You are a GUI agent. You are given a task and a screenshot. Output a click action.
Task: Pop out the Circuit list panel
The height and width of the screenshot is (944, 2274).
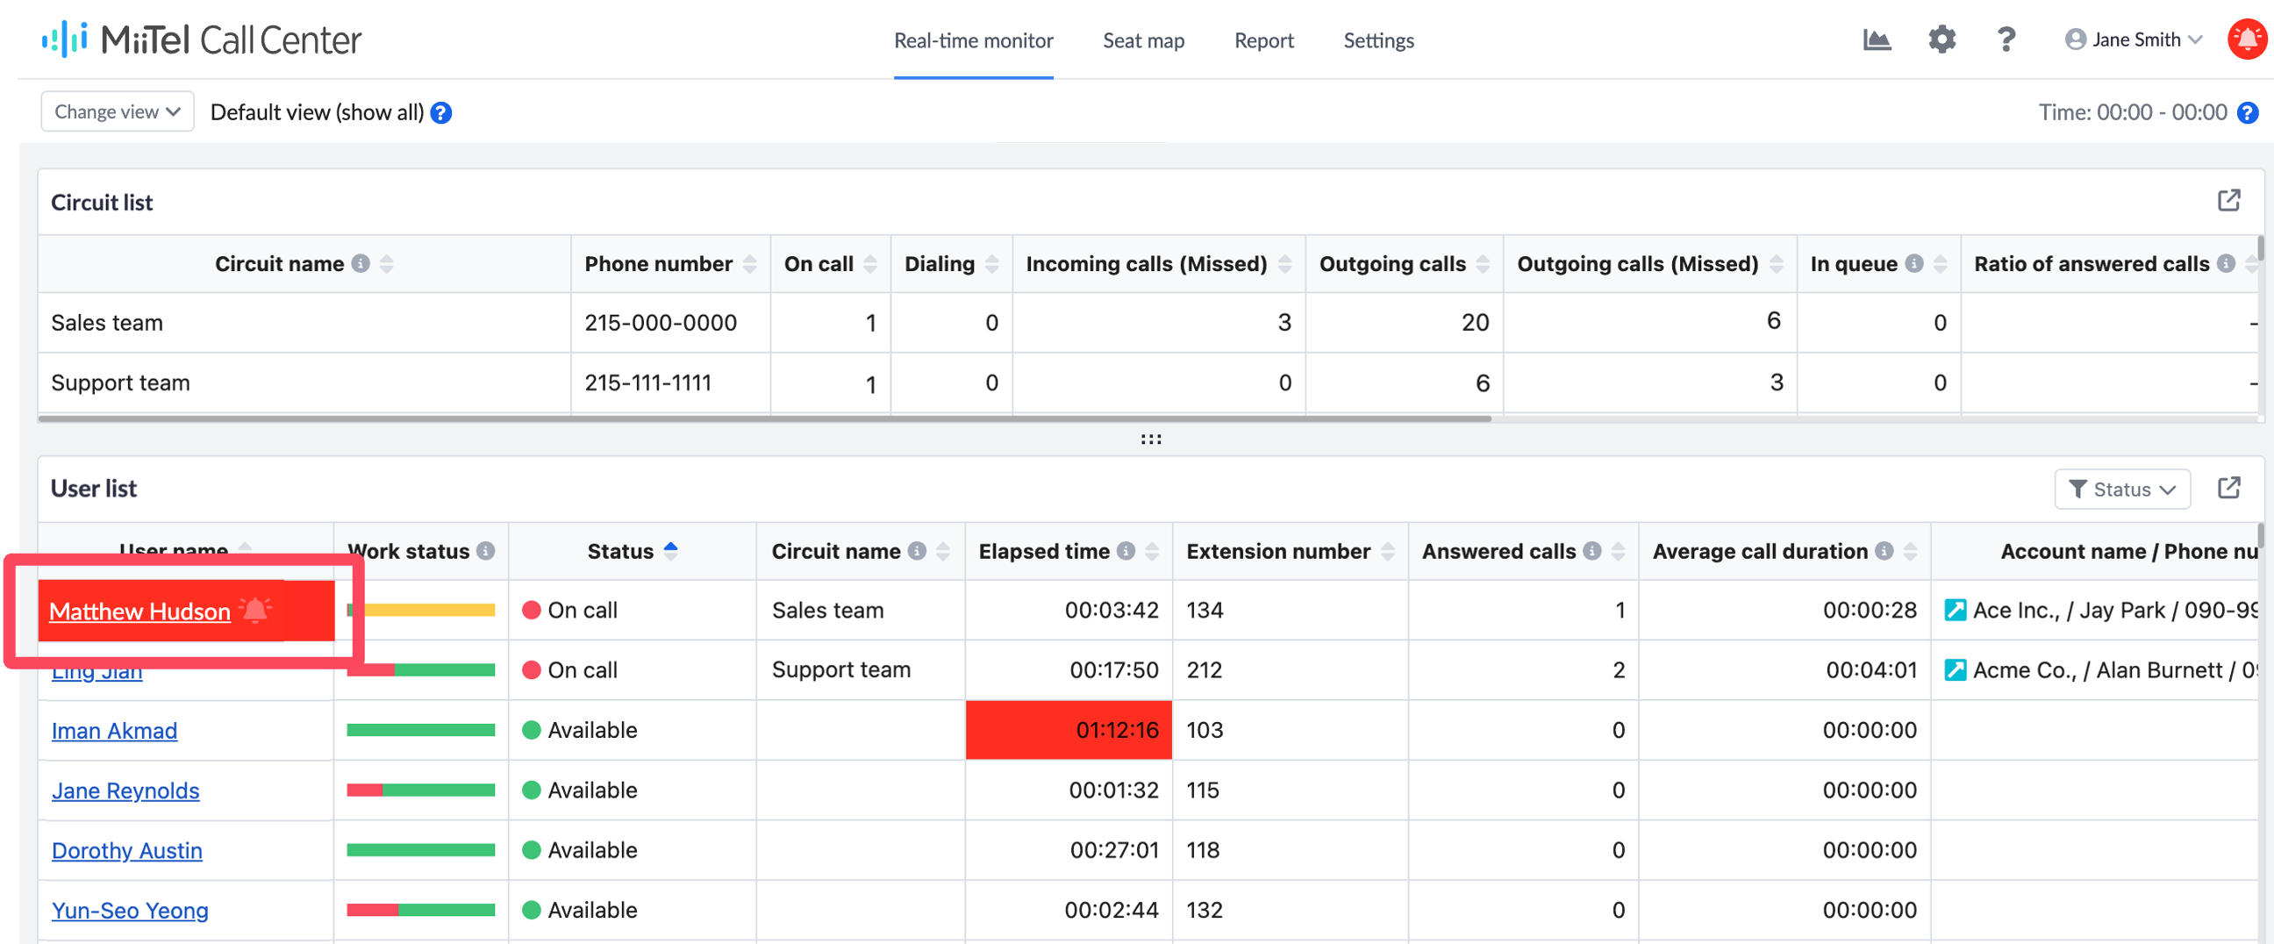click(2228, 200)
